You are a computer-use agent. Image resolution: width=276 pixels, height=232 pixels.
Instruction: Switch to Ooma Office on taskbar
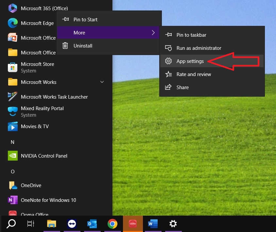tap(133, 224)
